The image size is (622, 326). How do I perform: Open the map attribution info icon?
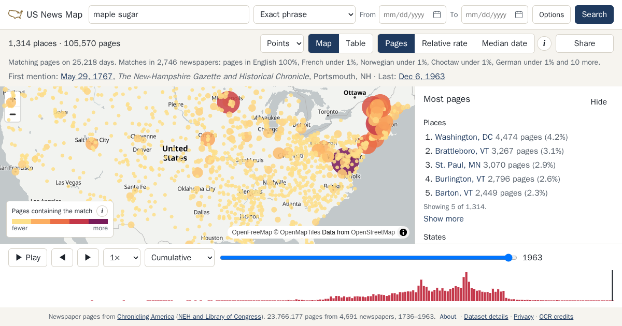[403, 232]
